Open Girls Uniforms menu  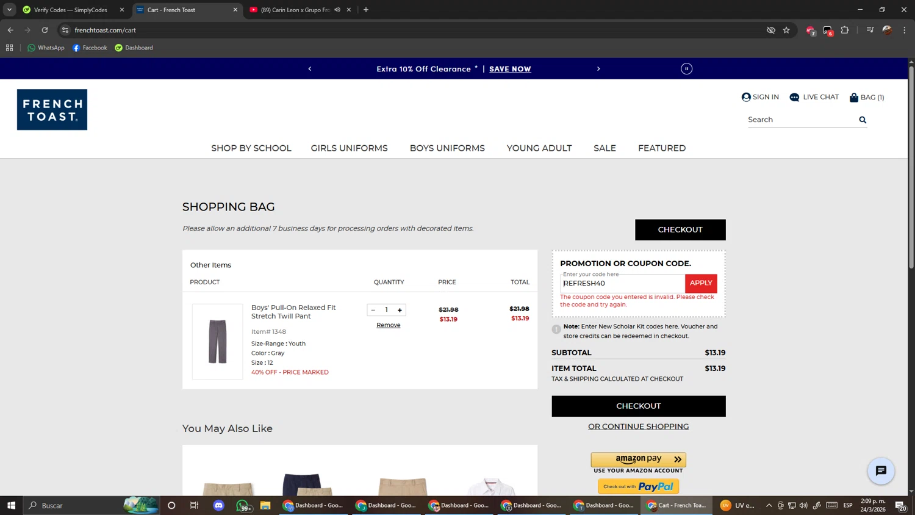350,148
